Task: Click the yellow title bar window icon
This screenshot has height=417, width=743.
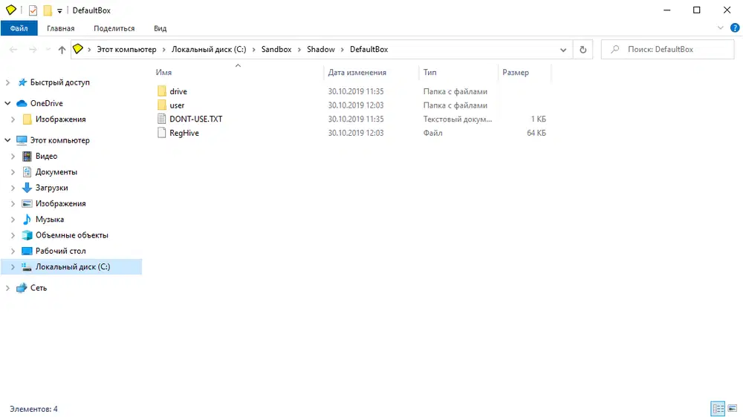Action: click(x=11, y=10)
